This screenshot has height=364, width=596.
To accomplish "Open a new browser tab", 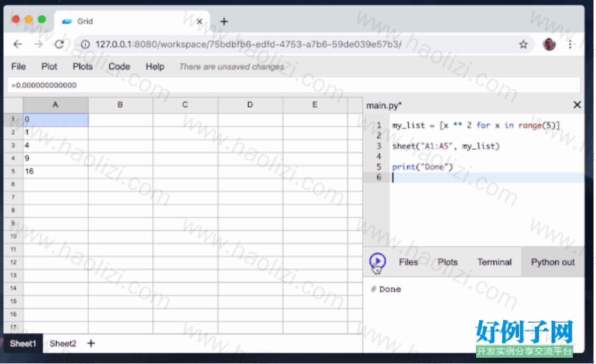I will (224, 21).
